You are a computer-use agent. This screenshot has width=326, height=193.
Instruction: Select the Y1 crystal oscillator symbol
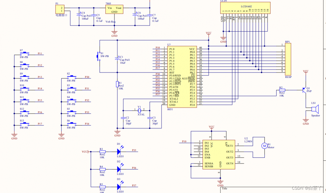click(x=139, y=111)
